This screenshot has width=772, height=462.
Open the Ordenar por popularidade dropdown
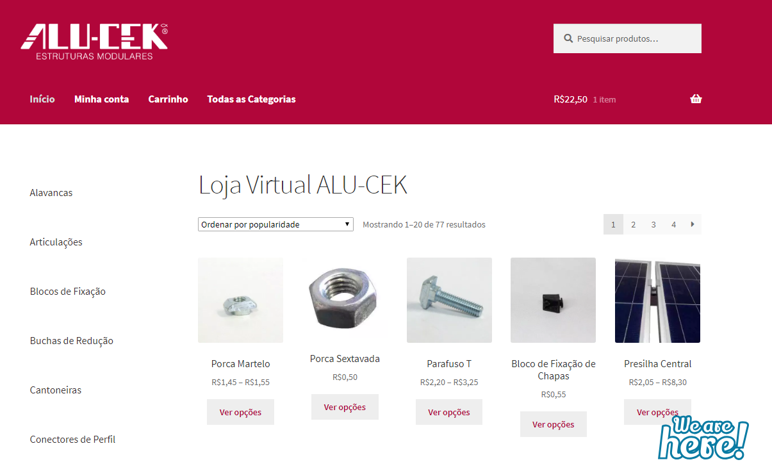pyautogui.click(x=275, y=224)
